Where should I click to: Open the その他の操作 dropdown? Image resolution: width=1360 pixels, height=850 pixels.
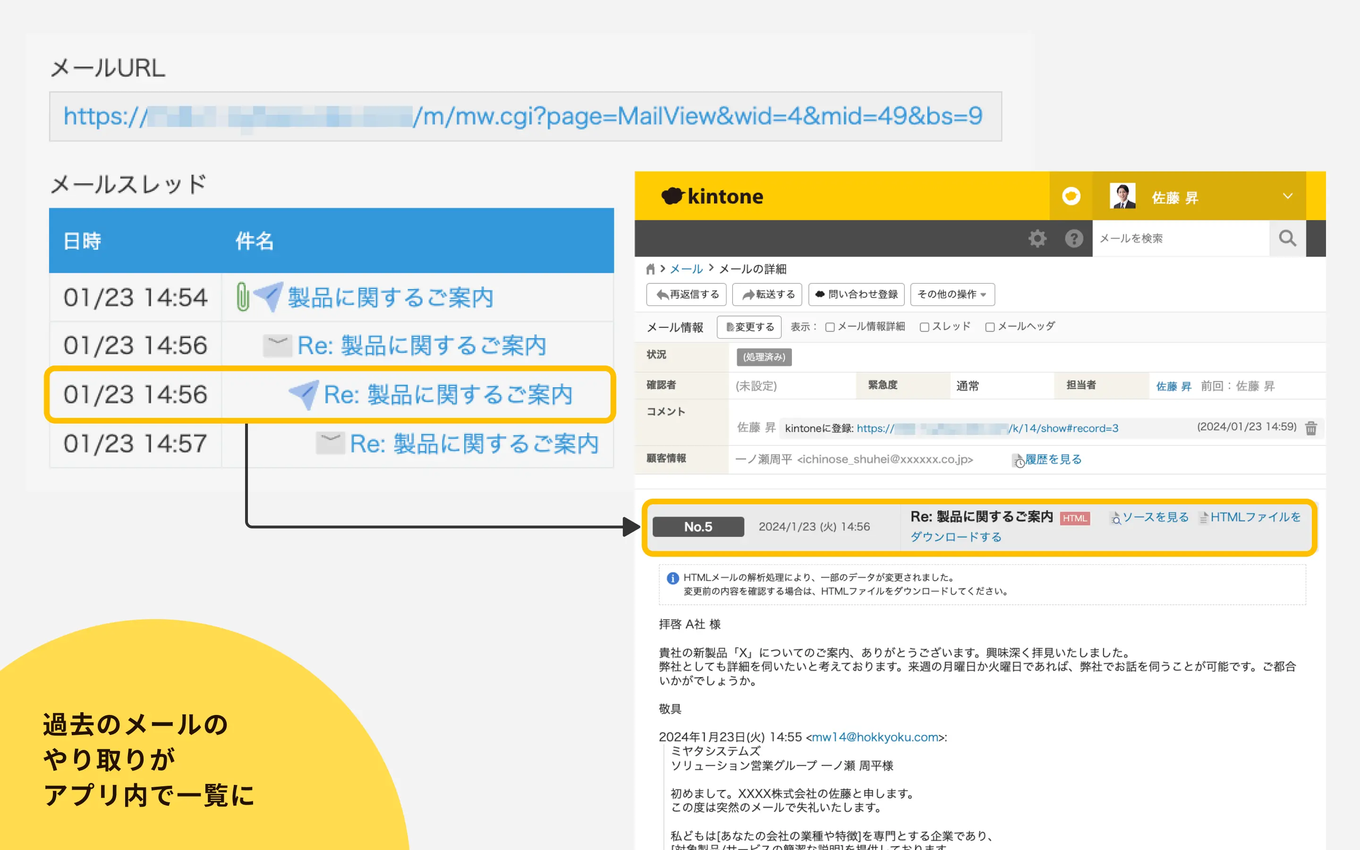tap(952, 295)
